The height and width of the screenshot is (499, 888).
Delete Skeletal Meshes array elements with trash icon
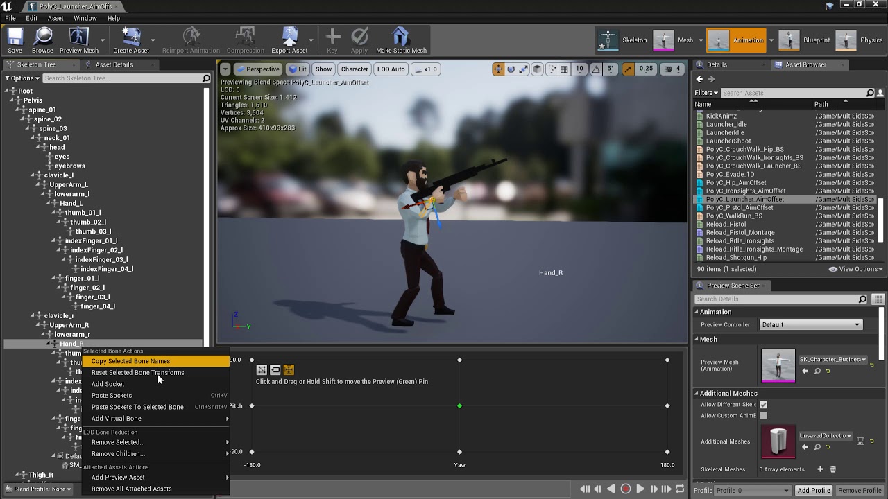point(833,469)
